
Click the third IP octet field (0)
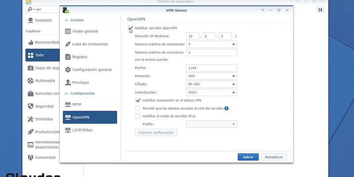pos(225,36)
